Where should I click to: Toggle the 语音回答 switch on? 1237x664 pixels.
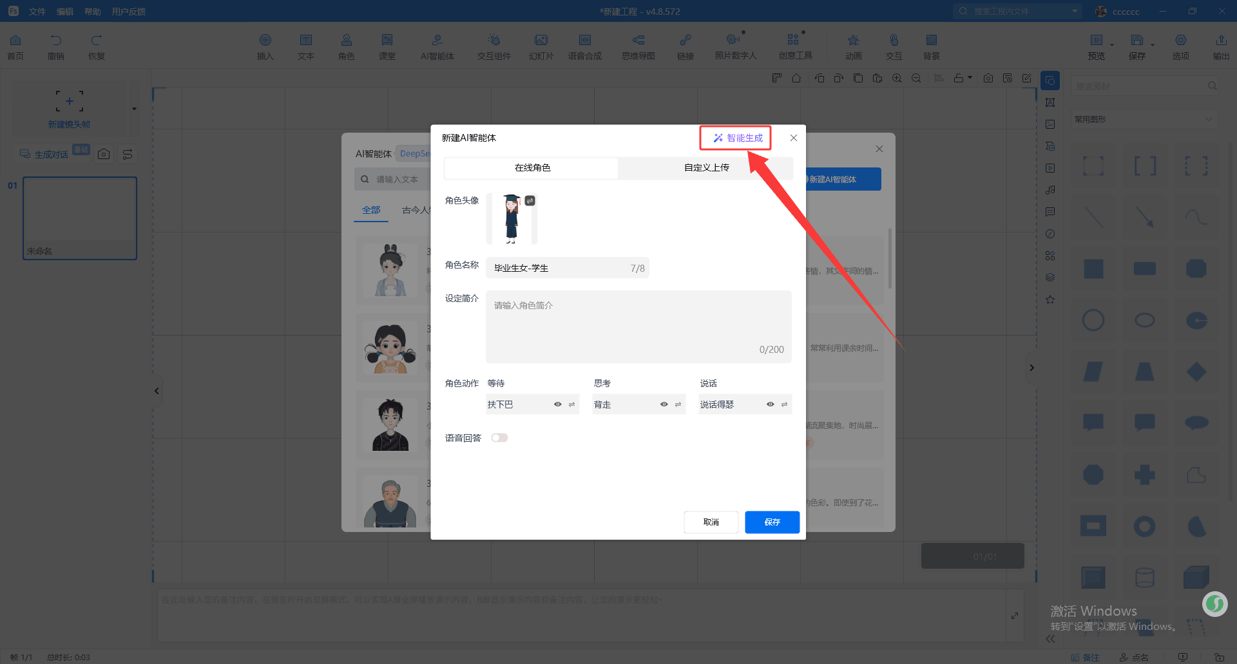point(499,438)
